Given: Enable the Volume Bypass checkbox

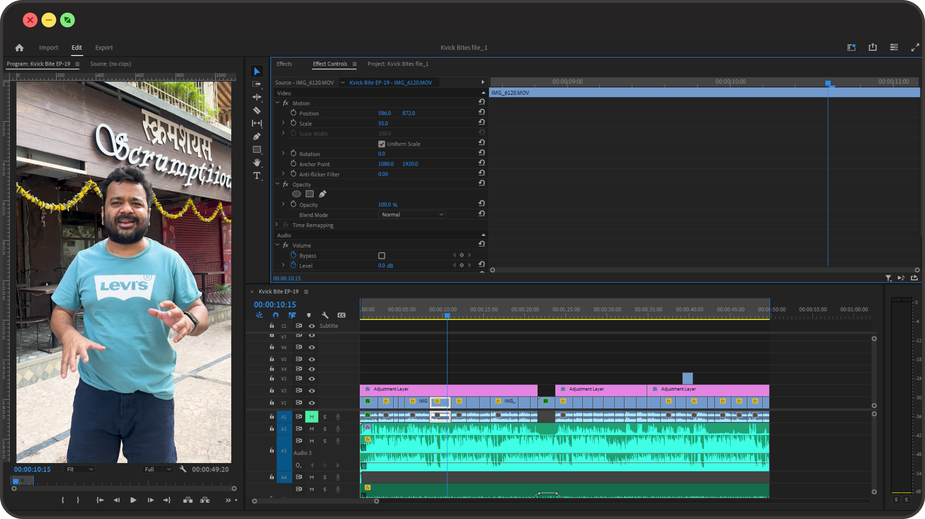Looking at the screenshot, I should [382, 255].
